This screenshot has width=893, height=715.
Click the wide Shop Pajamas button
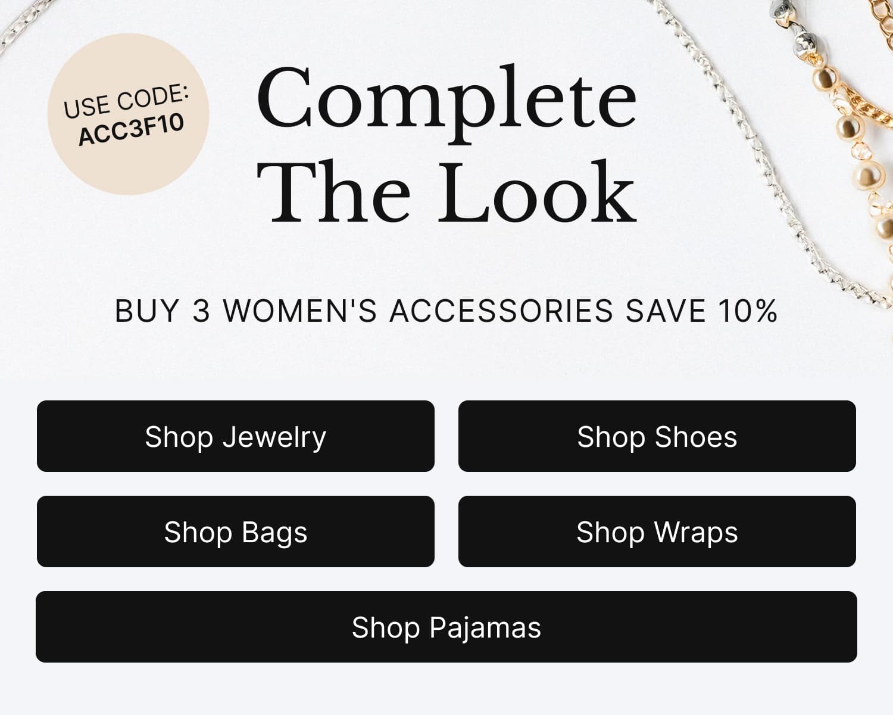point(447,627)
